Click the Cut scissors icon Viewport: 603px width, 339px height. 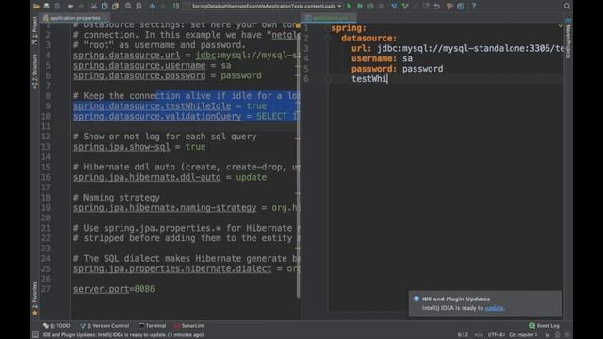pyautogui.click(x=94, y=7)
